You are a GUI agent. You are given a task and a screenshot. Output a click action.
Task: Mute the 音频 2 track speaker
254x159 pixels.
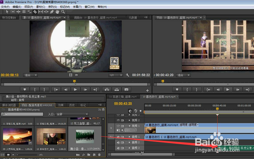pyautogui.click(x=118, y=142)
